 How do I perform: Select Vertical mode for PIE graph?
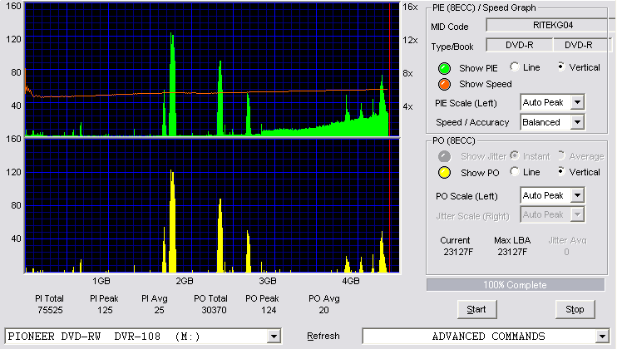click(x=561, y=66)
